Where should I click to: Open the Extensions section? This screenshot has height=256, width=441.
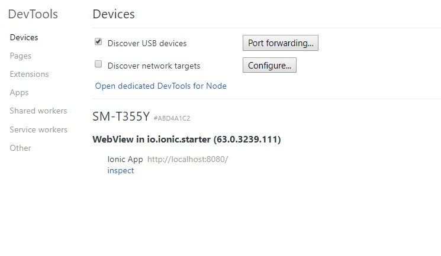29,74
